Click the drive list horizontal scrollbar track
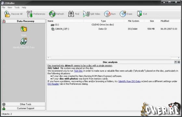 pyautogui.click(x=114, y=58)
